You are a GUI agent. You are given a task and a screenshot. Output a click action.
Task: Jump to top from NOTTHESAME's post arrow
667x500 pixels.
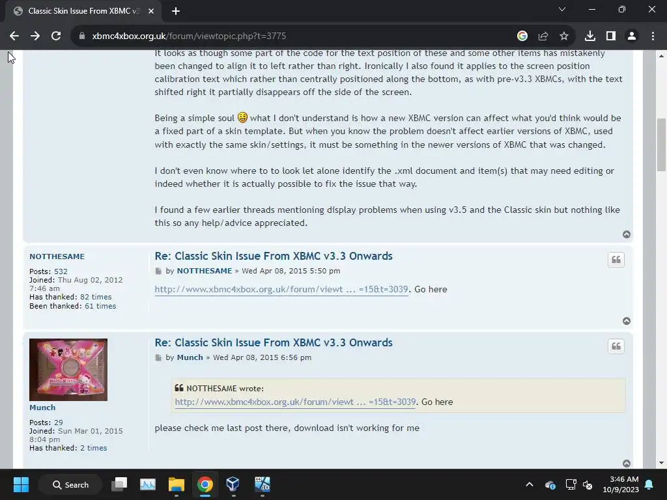(x=627, y=321)
